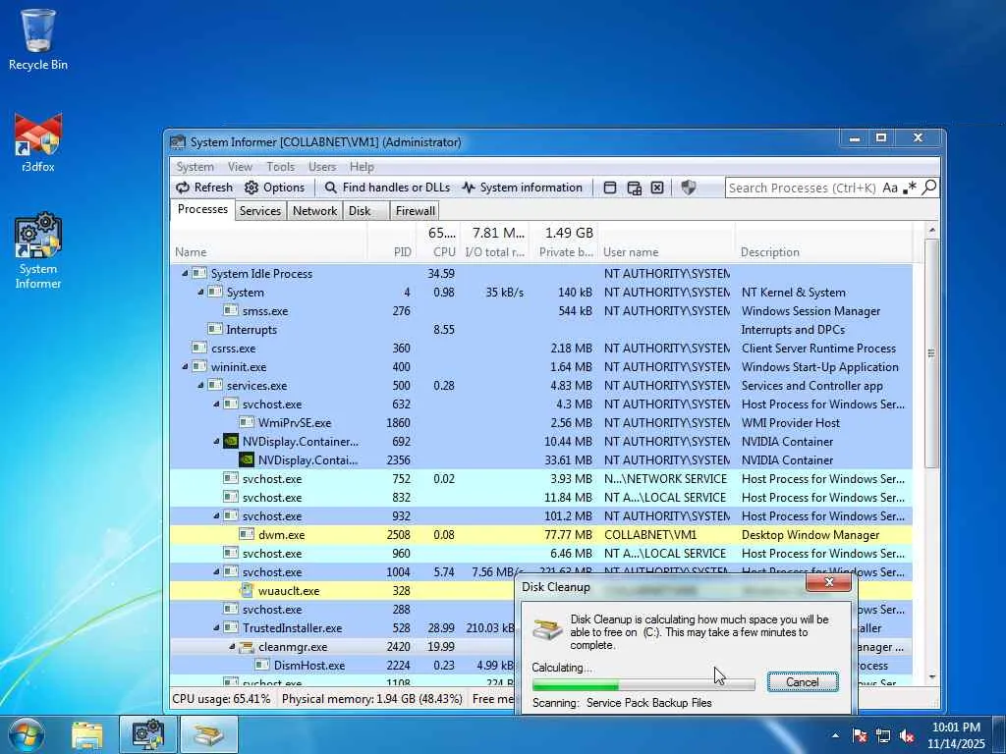
Task: Switch to the Firewall tab
Action: 416,211
